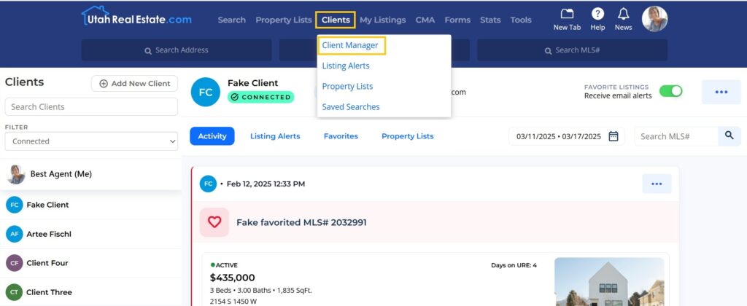Toggle Favorite Listings email alerts switch

(670, 91)
